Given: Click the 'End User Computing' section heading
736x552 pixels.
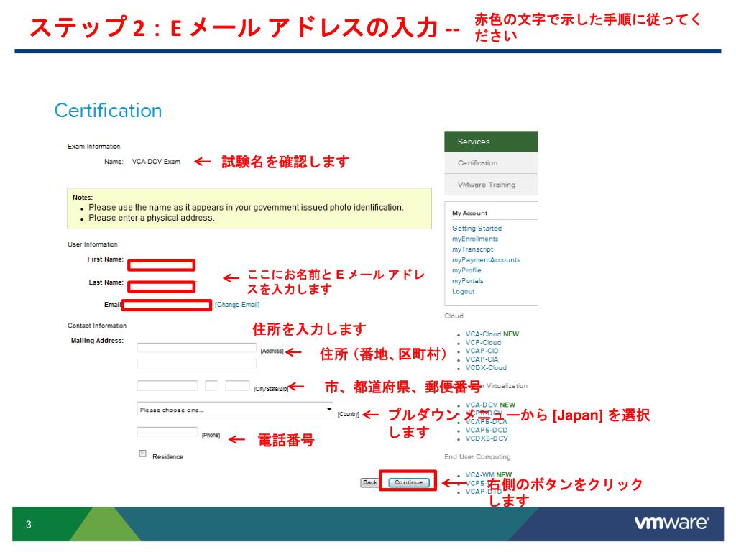Looking at the screenshot, I should click(477, 456).
